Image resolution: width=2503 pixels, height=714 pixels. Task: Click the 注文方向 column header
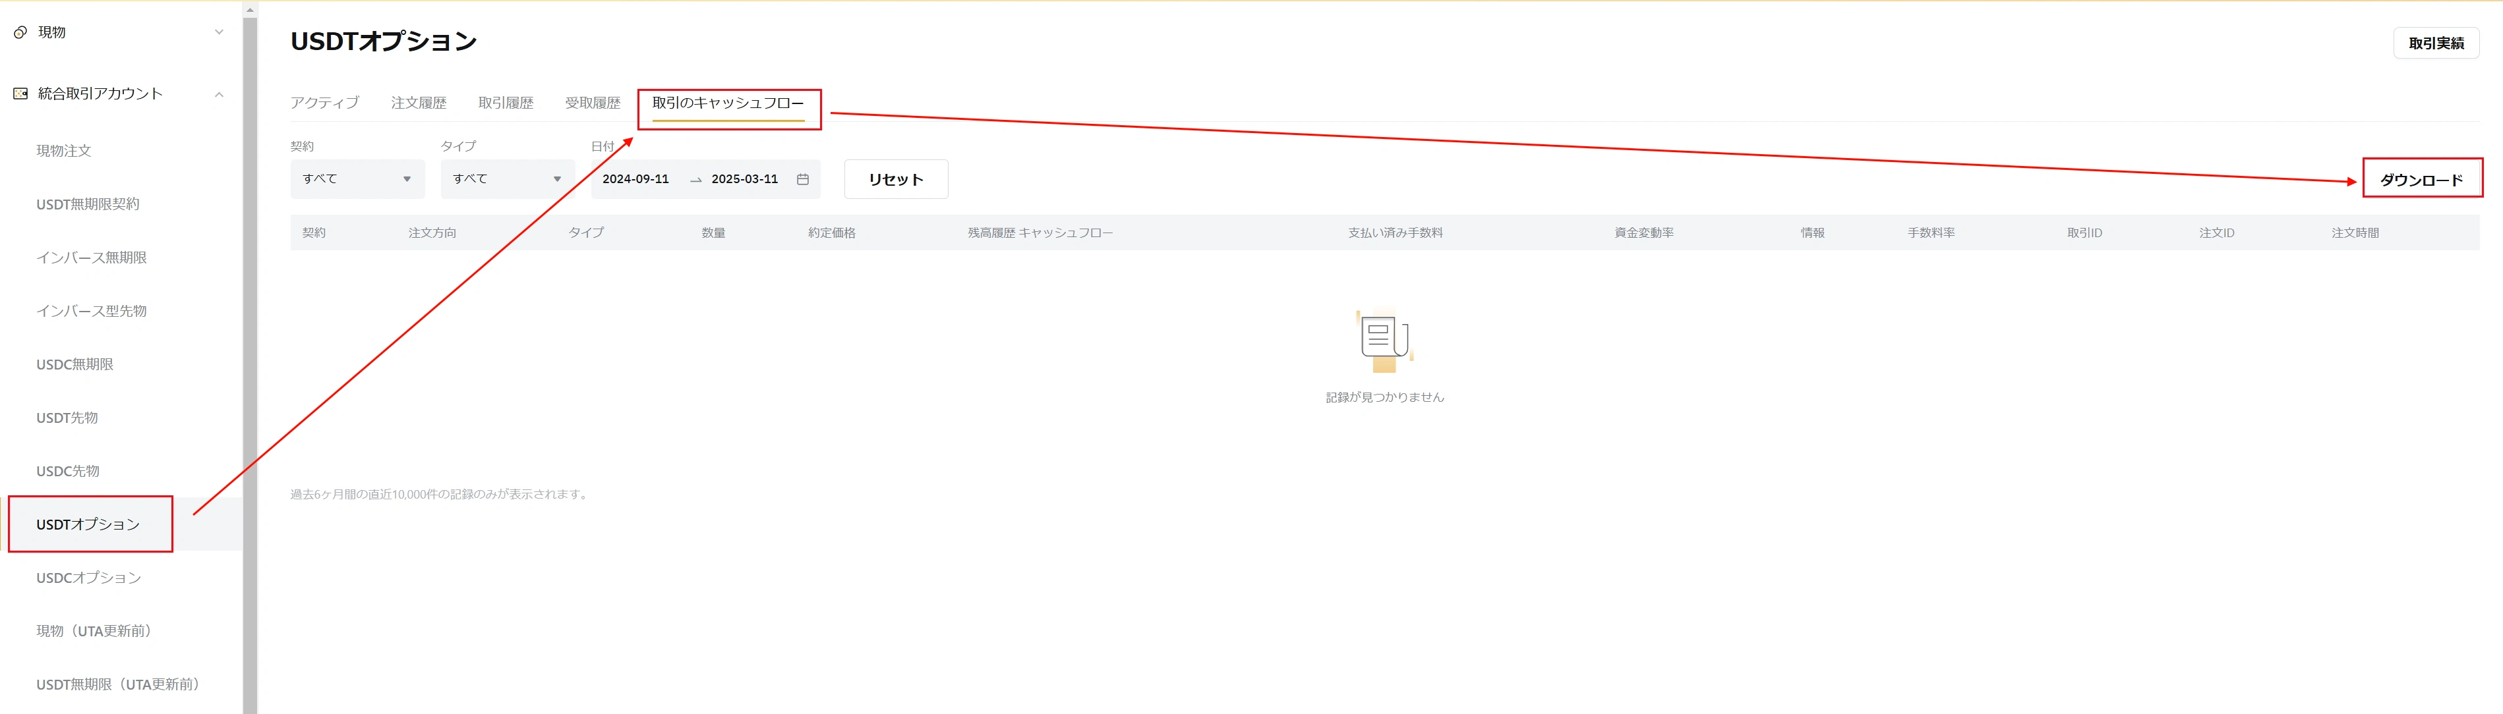pos(432,232)
